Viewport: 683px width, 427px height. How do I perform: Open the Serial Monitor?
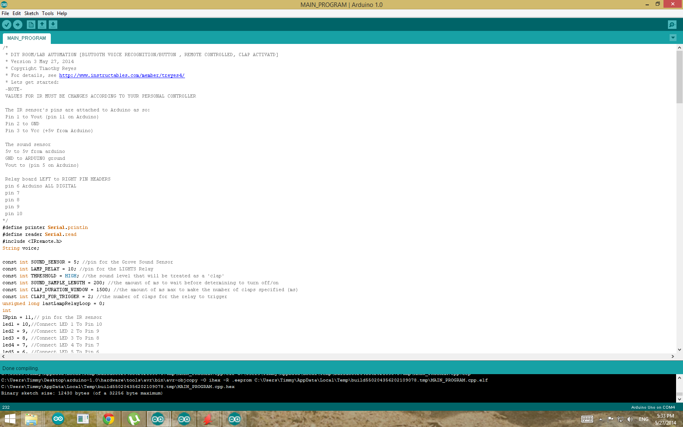pos(672,25)
